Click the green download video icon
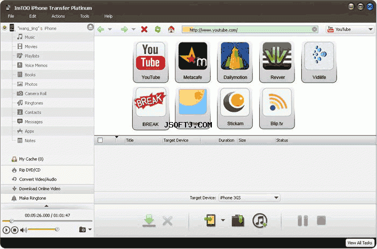 coord(149,220)
